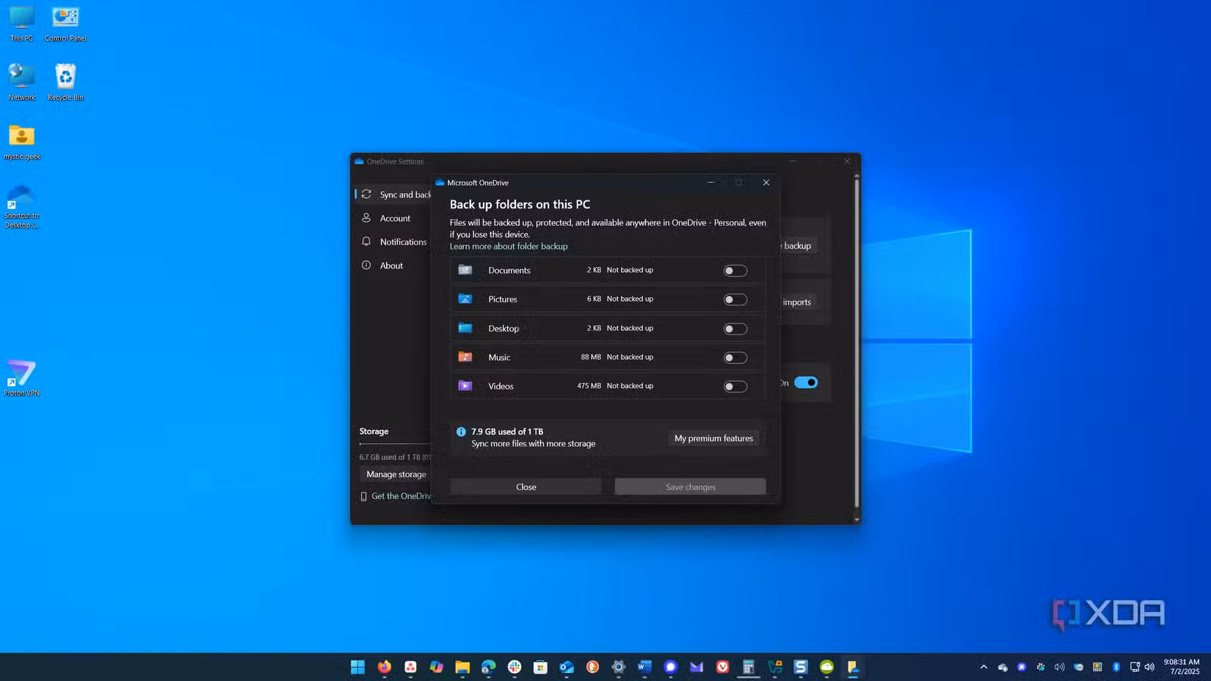The height and width of the screenshot is (681, 1211).
Task: Open Outlook from the taskbar
Action: (x=567, y=667)
